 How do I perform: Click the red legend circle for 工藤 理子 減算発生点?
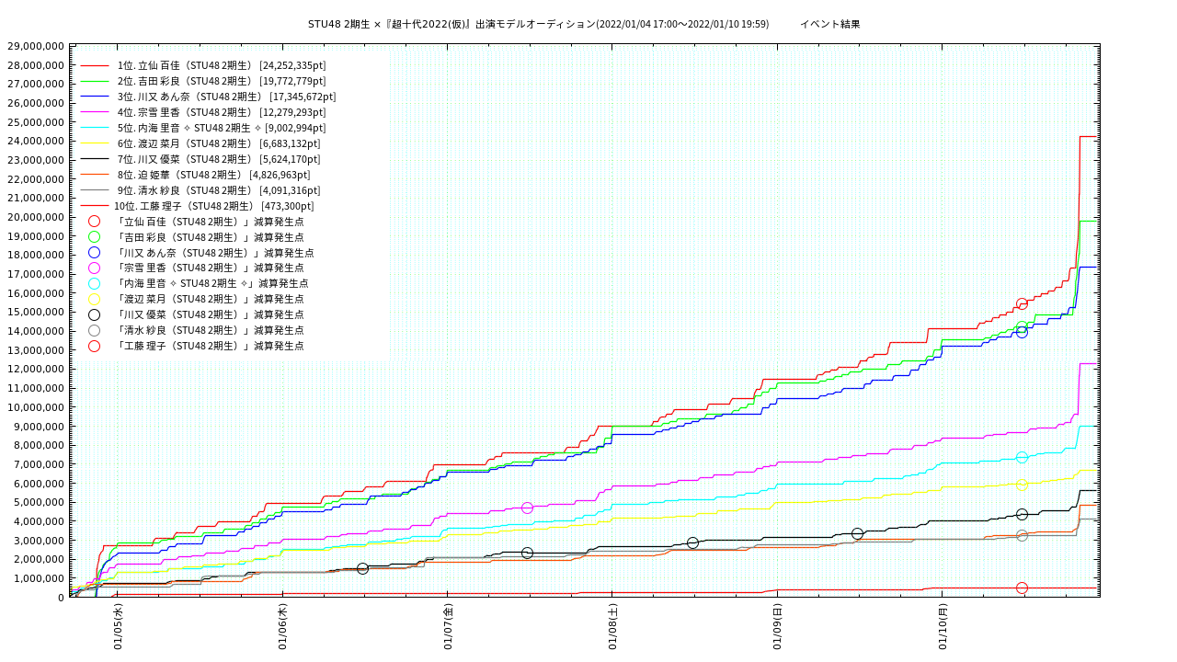94,347
